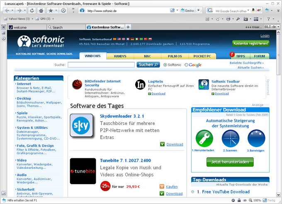
Task: Select the HANDYS platform tab
Action: point(120,56)
